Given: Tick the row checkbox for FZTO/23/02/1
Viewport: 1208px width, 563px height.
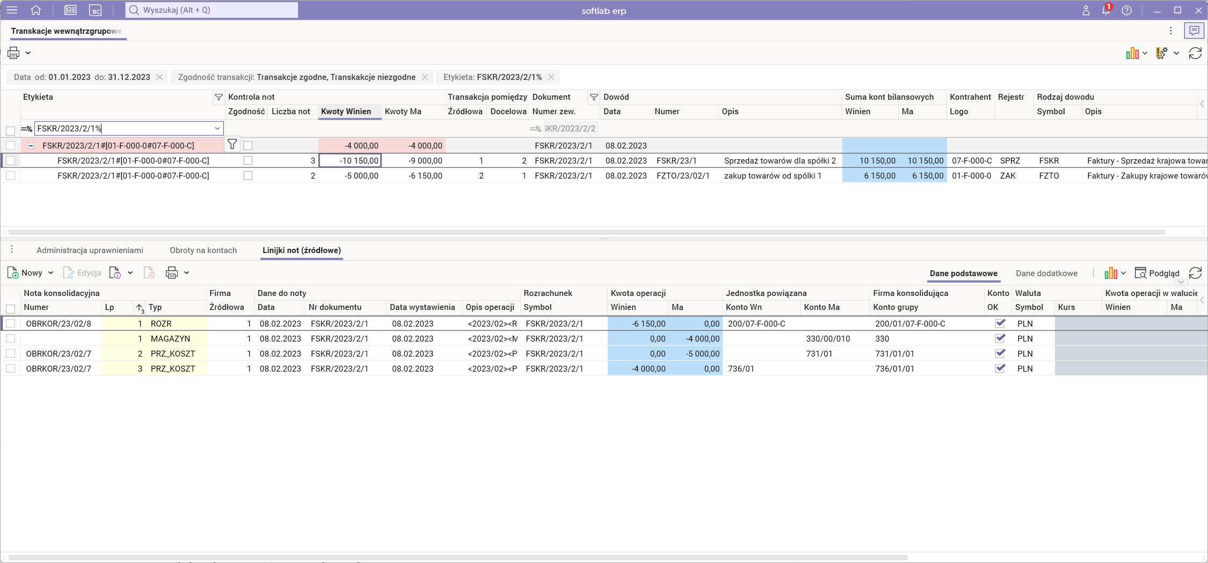Looking at the screenshot, I should click(x=11, y=176).
